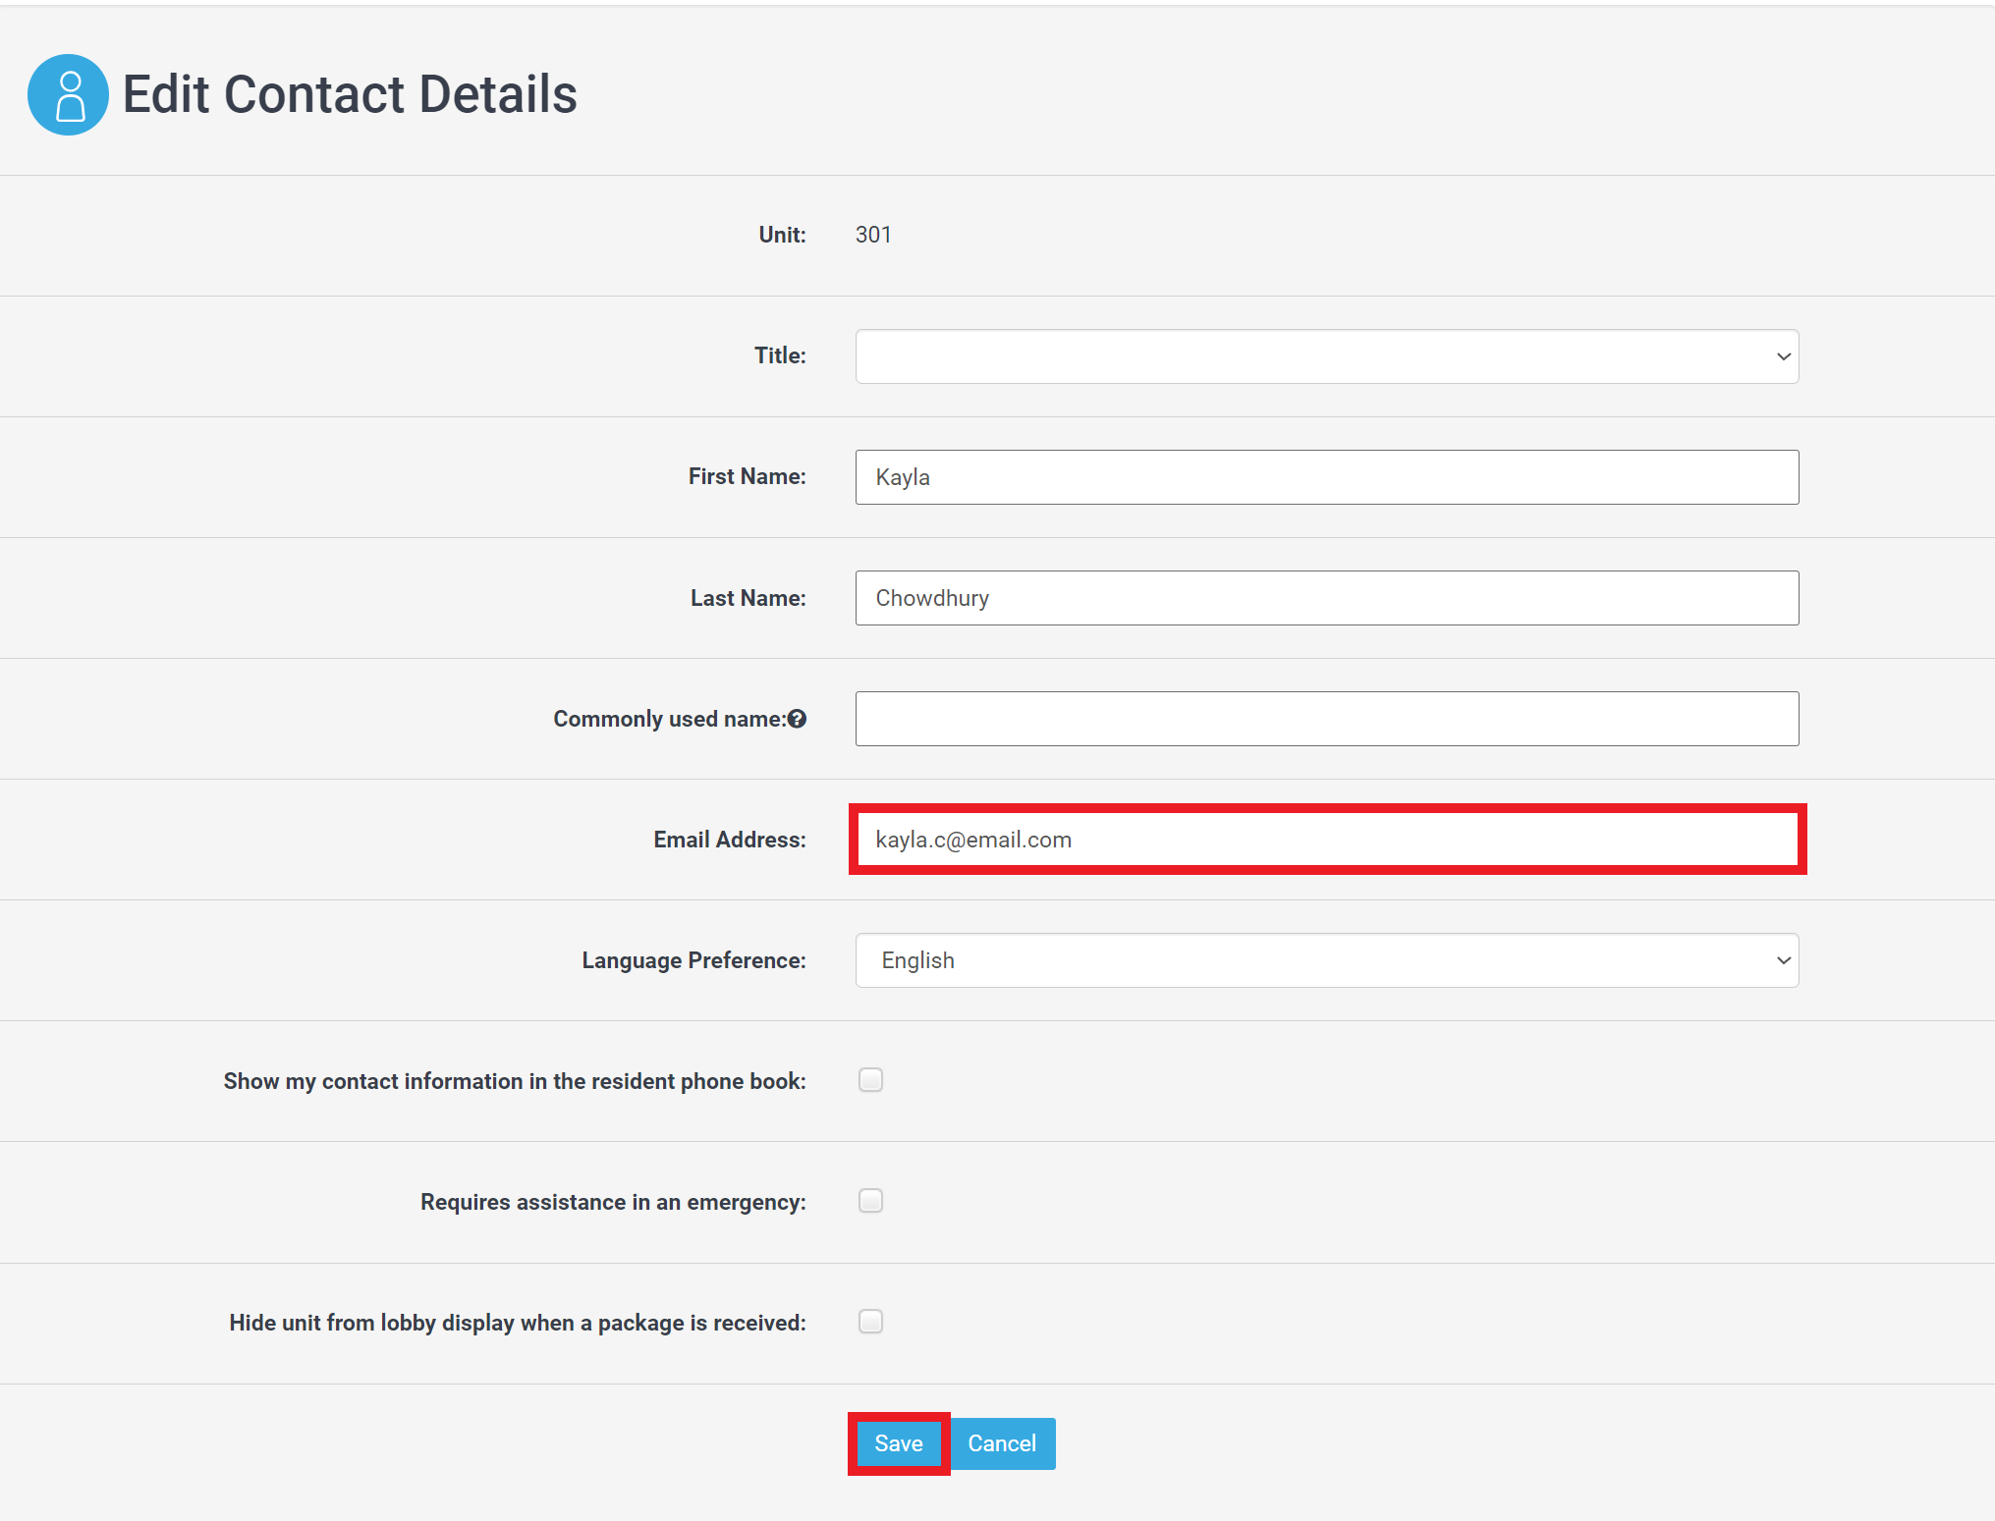
Task: Save the contact details
Action: (897, 1443)
